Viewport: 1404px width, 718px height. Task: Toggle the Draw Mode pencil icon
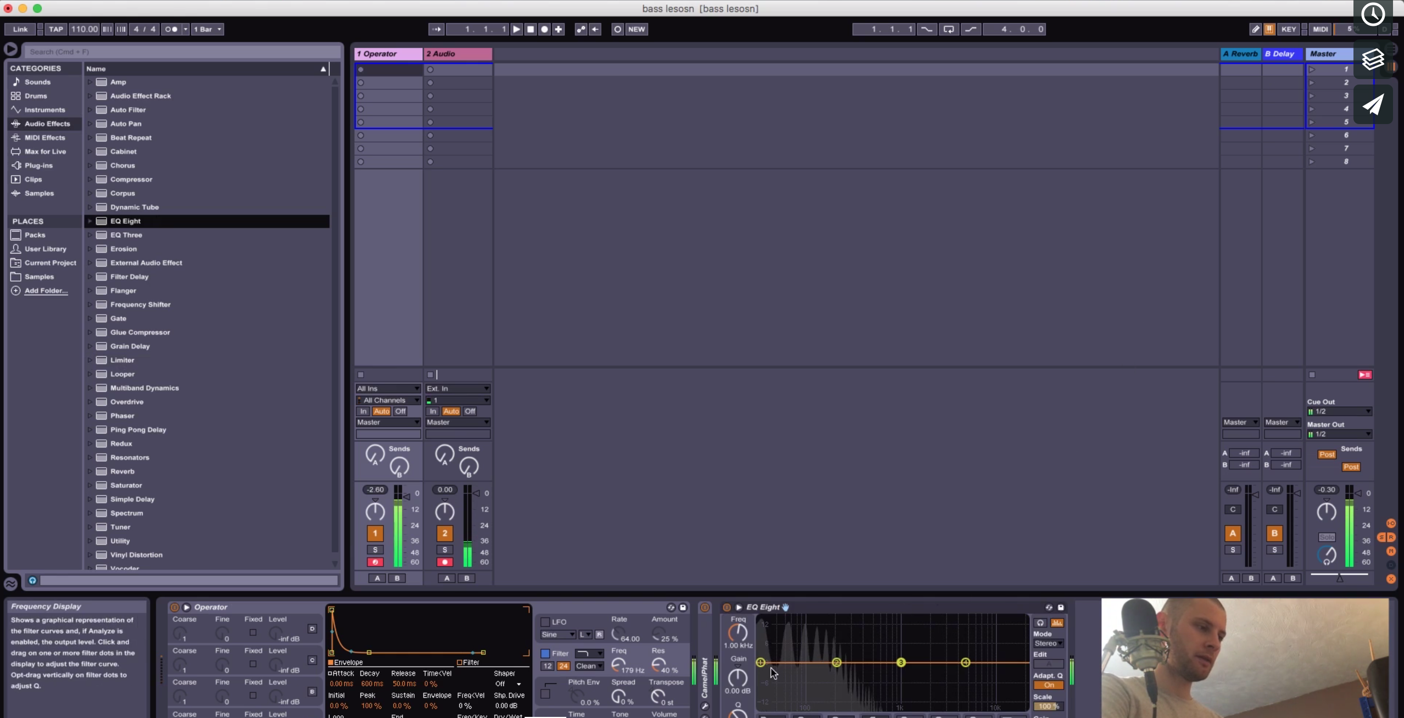pyautogui.click(x=1256, y=29)
